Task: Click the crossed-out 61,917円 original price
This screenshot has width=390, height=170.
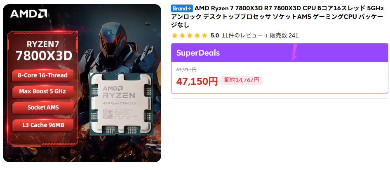Action: pos(186,70)
